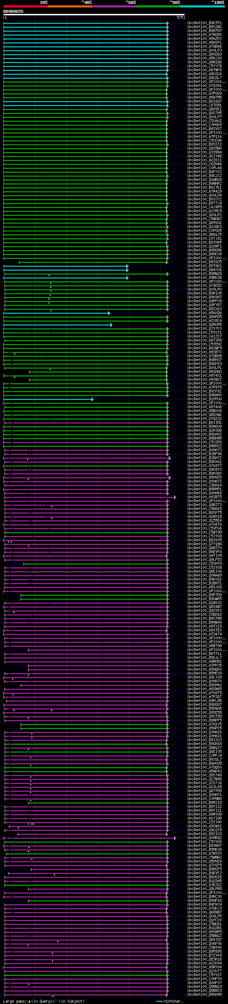This screenshot has height=1004, width=228.
Task: Click label UniRef100_A7Q341
Action: [x=204, y=85]
